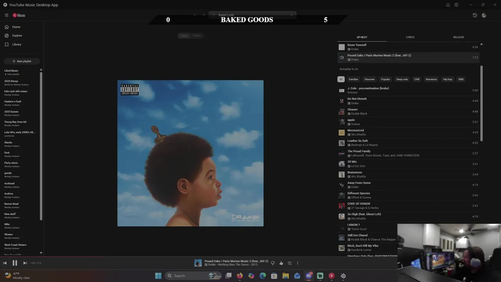
Task: Select the Chill filter chip
Action: pos(417,79)
